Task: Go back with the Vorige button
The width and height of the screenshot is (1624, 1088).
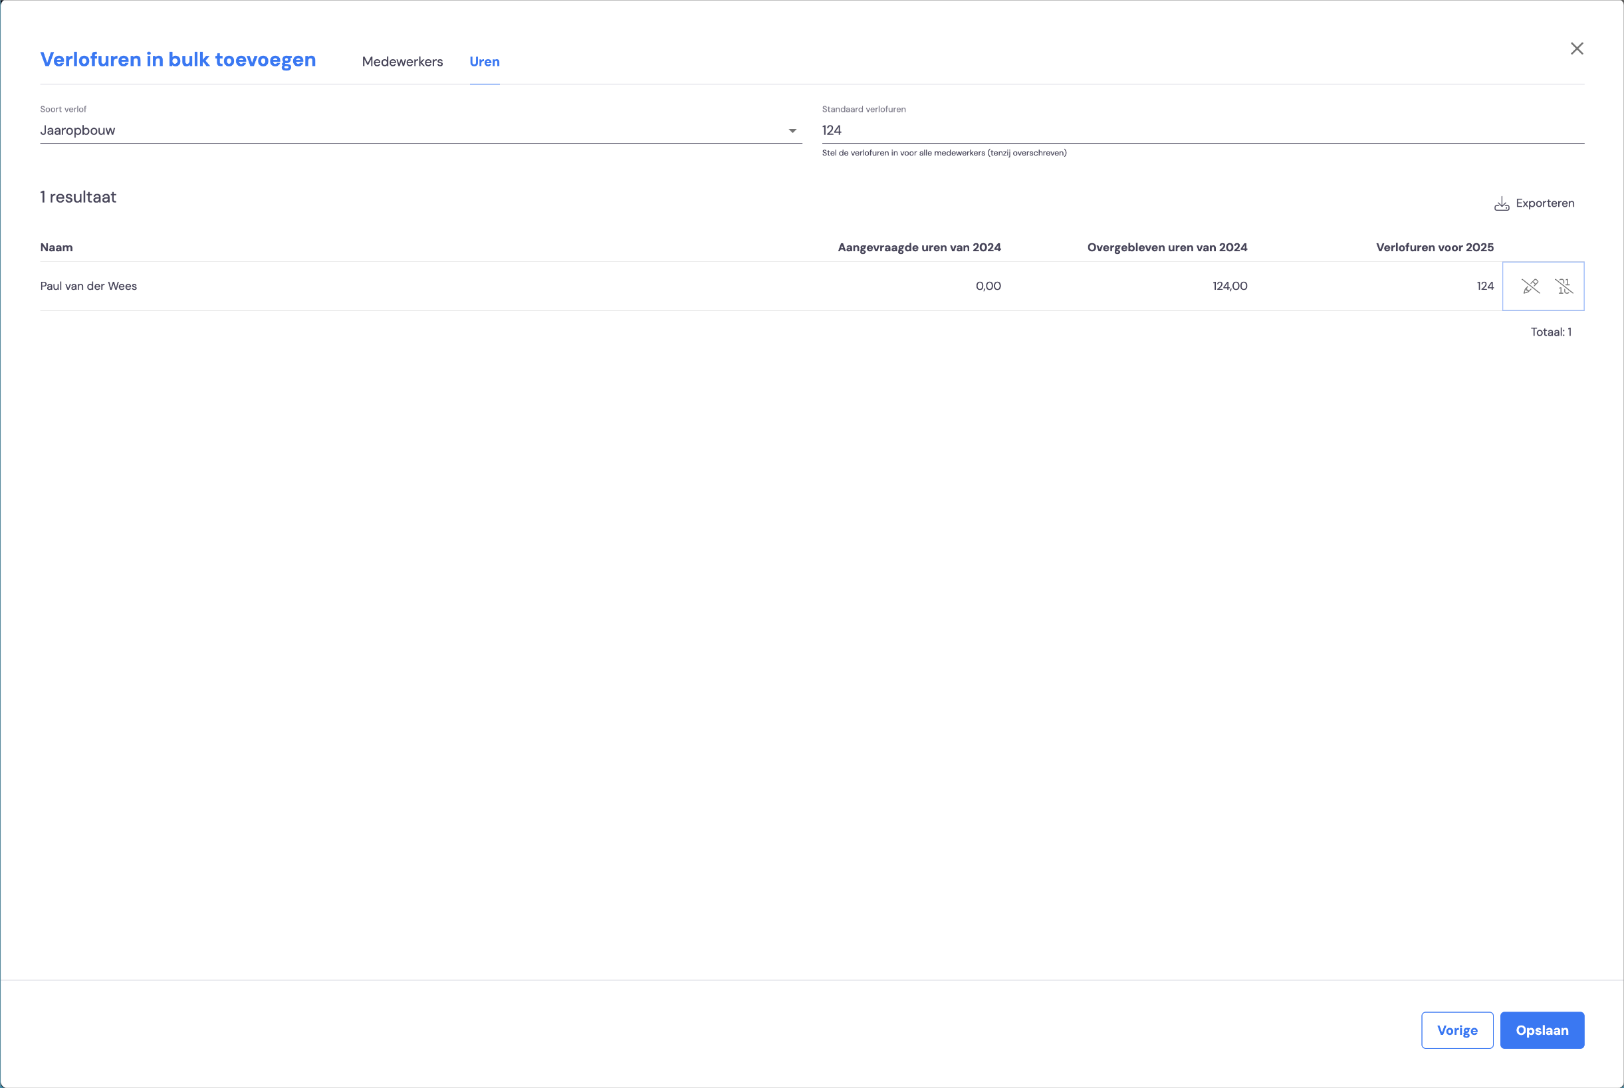Action: [1457, 1030]
